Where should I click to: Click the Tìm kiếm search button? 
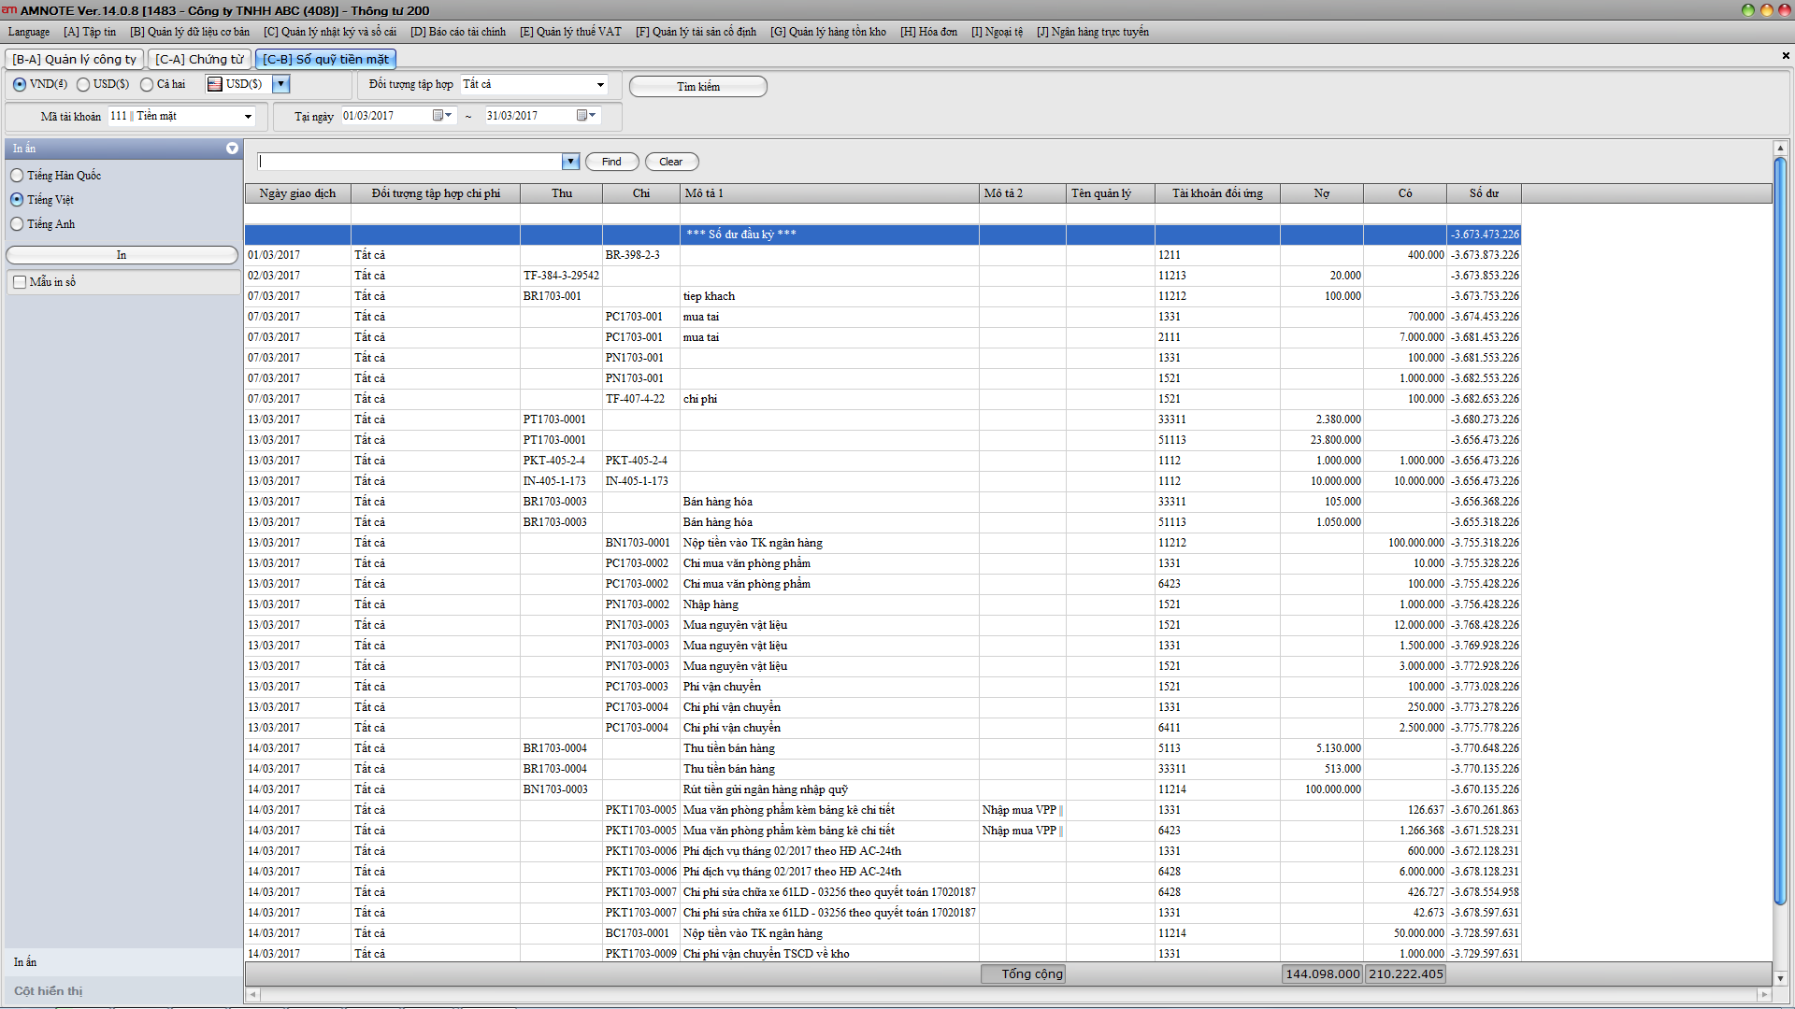point(697,87)
